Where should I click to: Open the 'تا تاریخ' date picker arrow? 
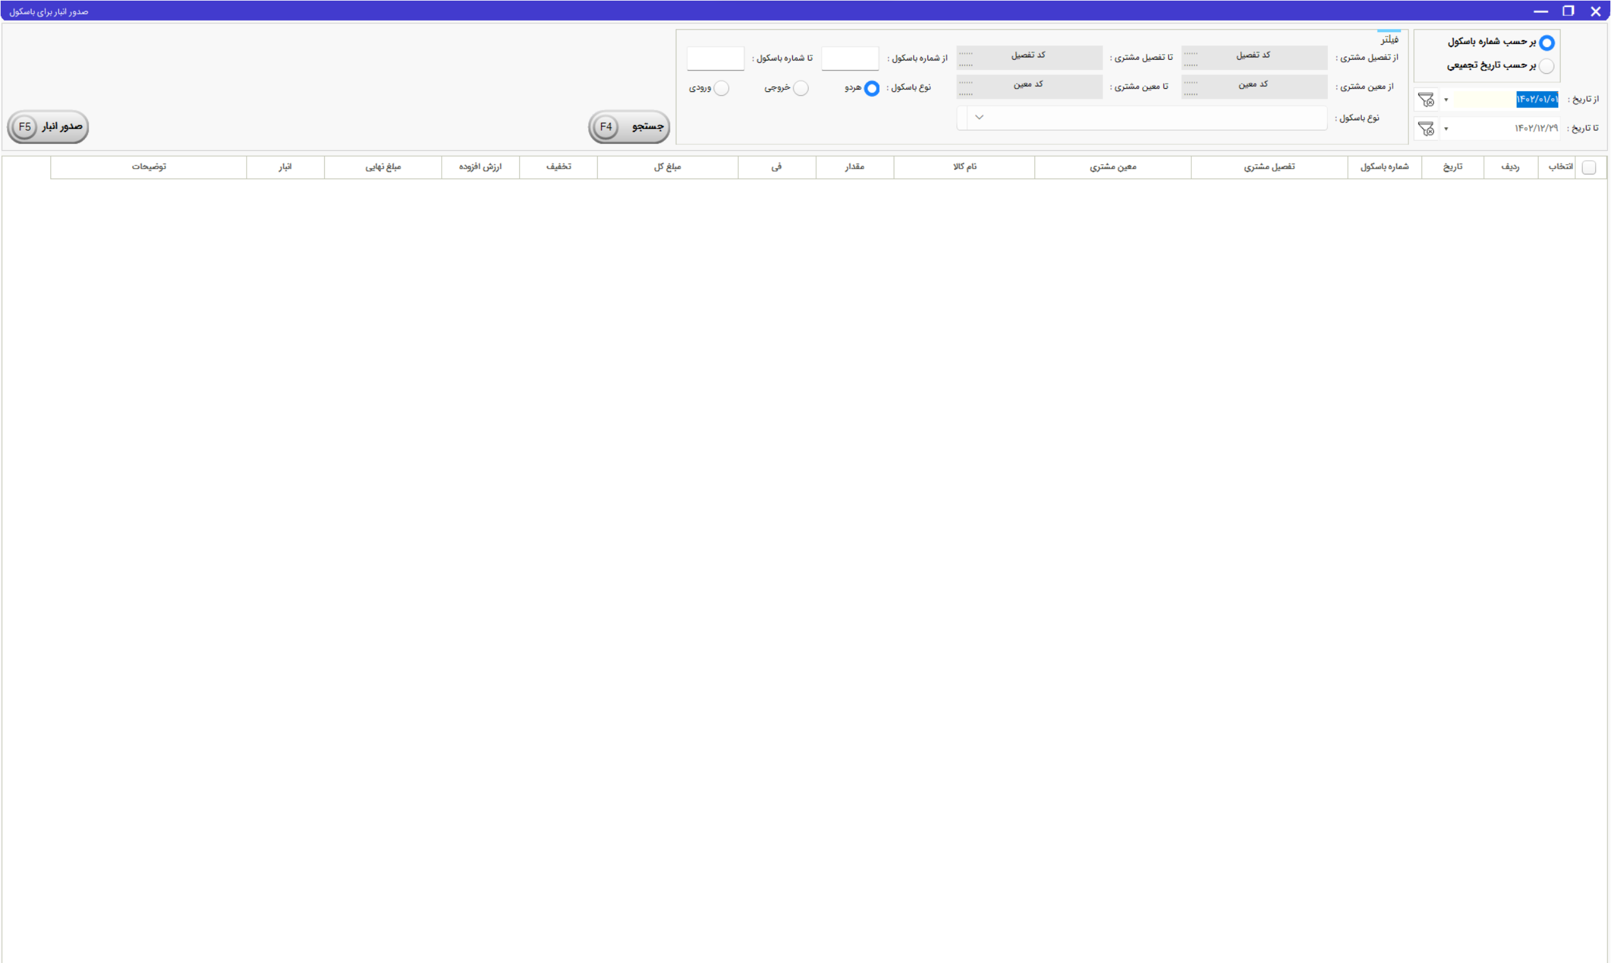(1446, 129)
